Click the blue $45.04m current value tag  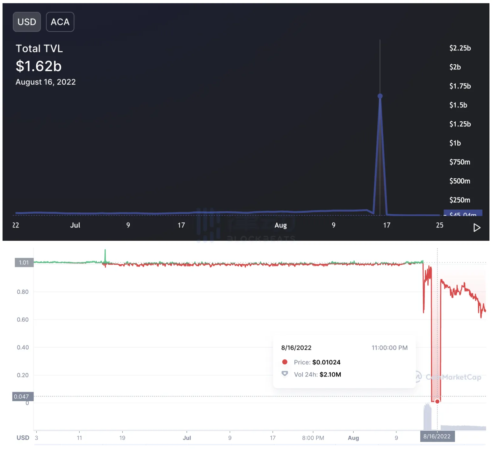(x=463, y=213)
